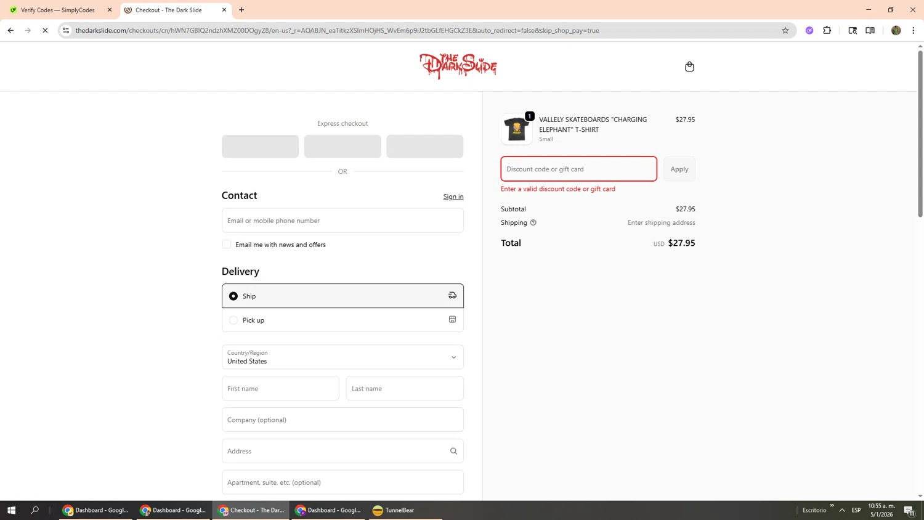Open TunnelBear from the taskbar
The height and width of the screenshot is (520, 924).
[405, 510]
